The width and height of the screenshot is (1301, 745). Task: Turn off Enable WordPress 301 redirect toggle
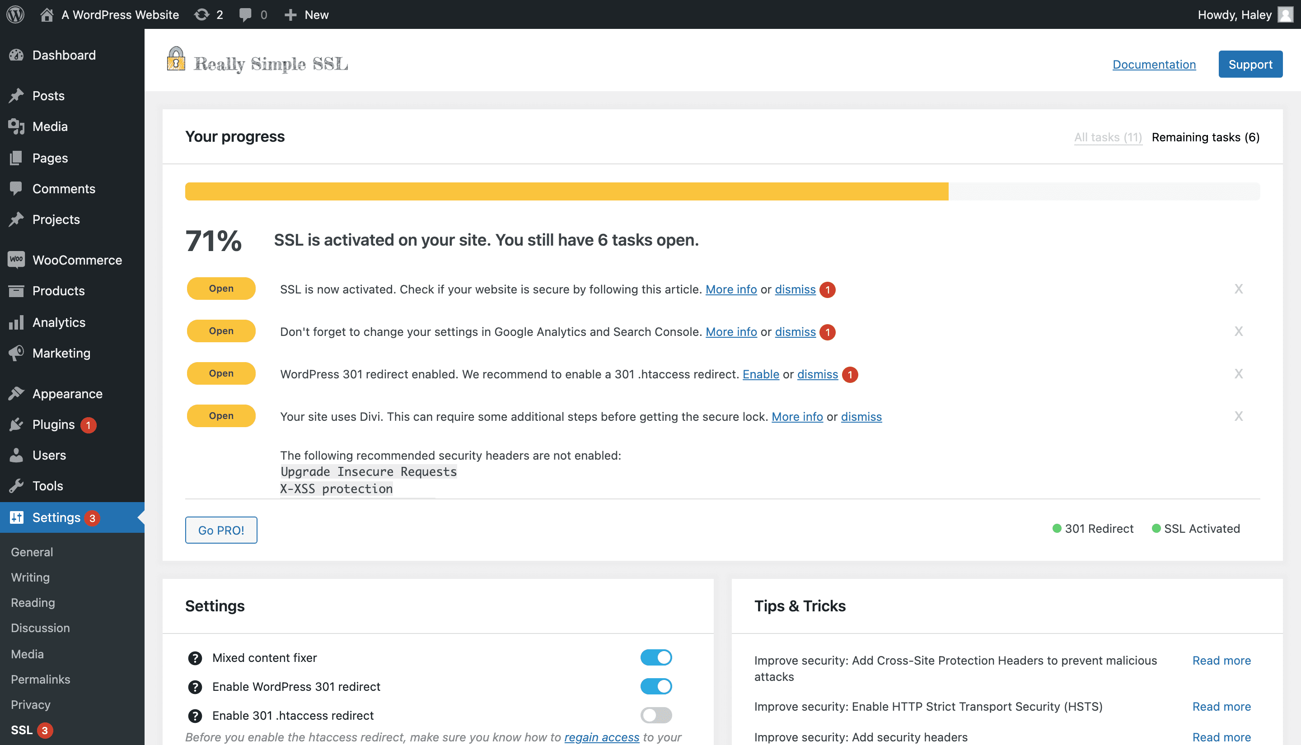(655, 687)
